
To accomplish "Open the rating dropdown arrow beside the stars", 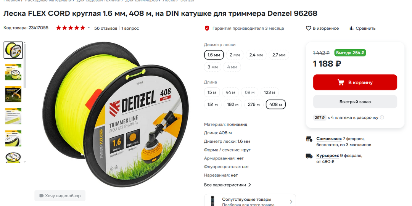I will (89, 28).
